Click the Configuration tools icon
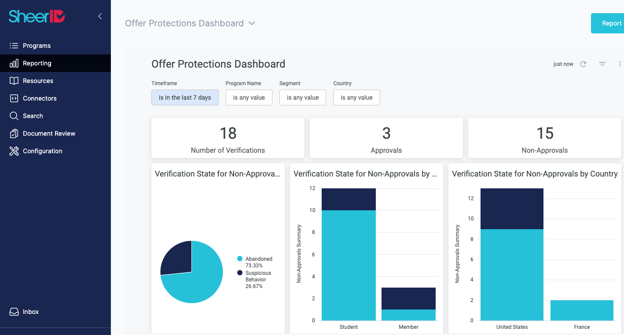The image size is (624, 335). coord(14,151)
